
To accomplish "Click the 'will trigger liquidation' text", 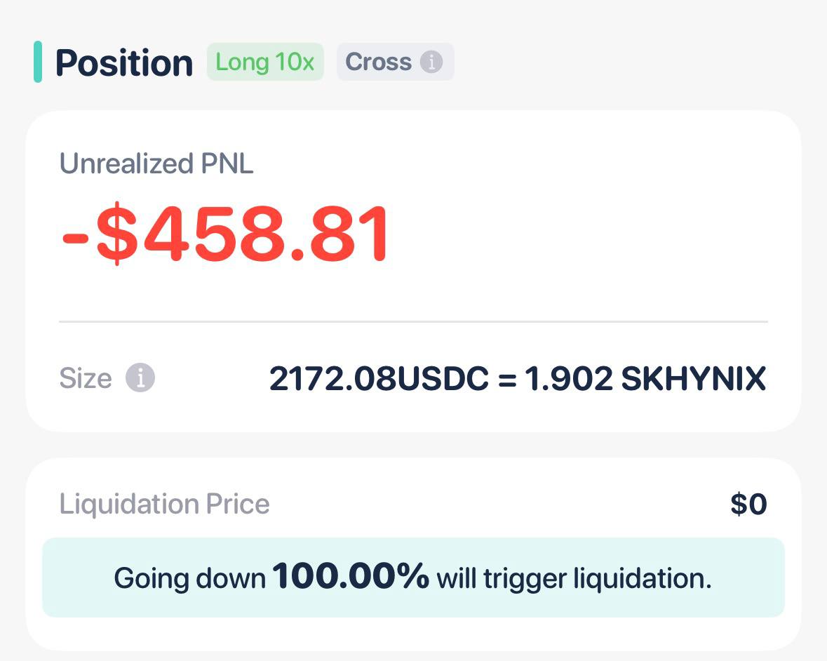I will (x=574, y=578).
